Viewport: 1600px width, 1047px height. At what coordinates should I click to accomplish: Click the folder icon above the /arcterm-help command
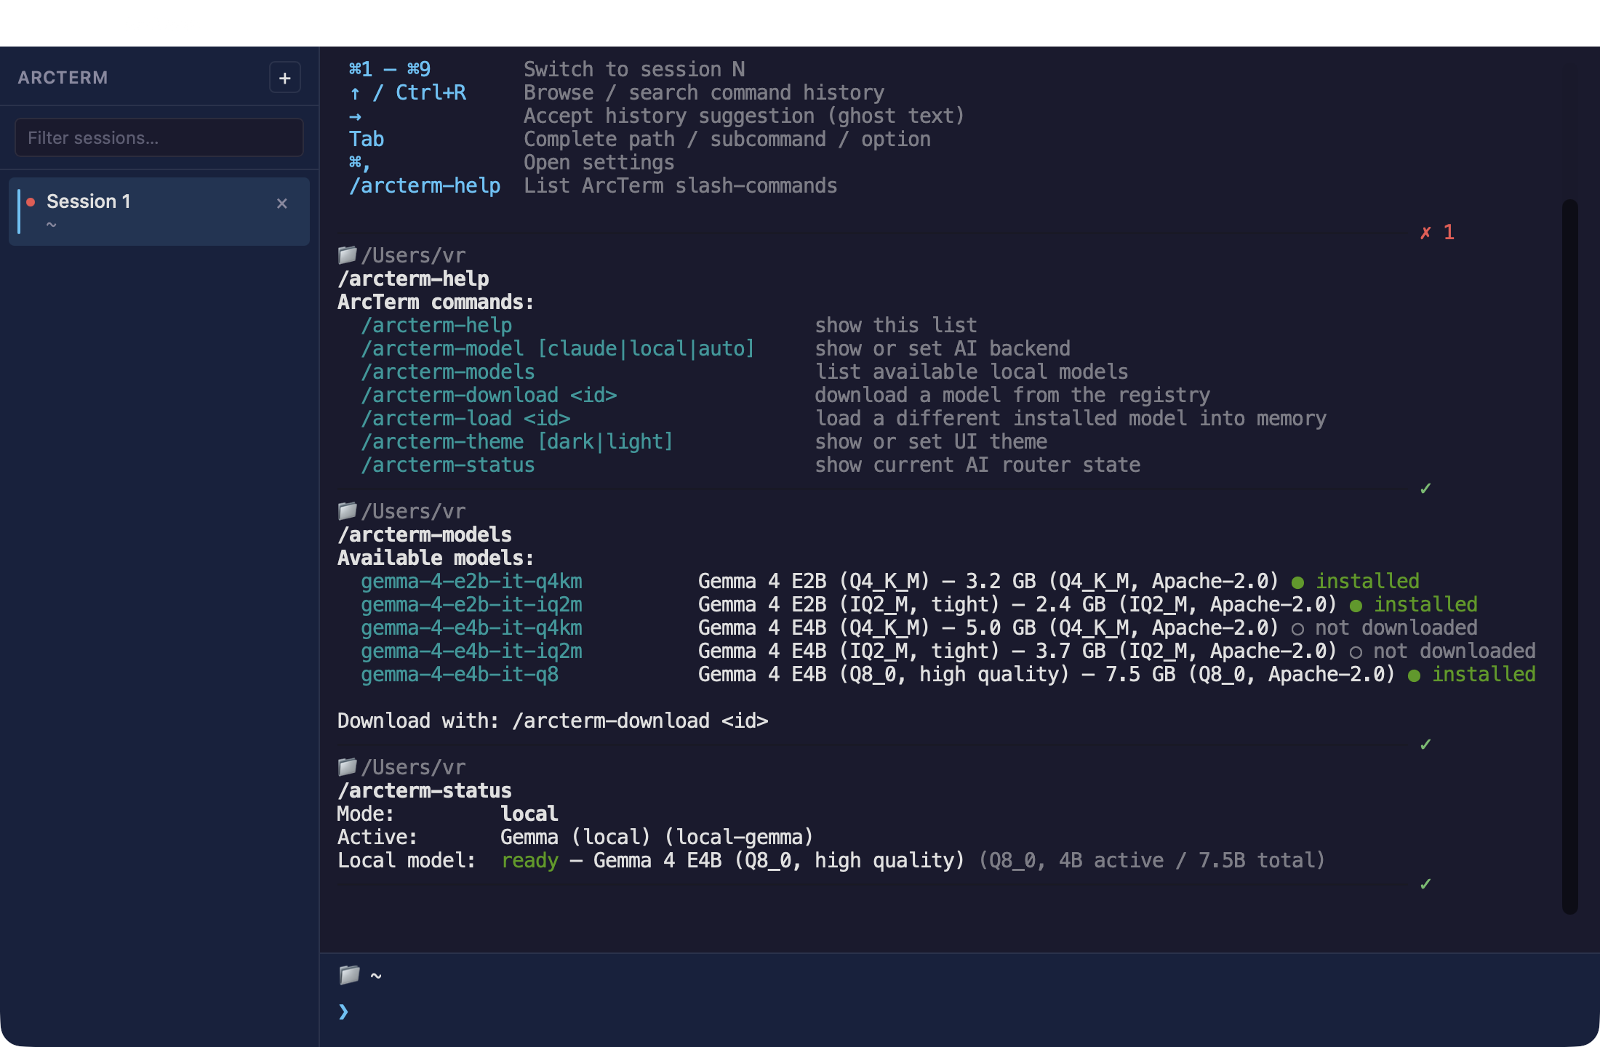pos(348,255)
